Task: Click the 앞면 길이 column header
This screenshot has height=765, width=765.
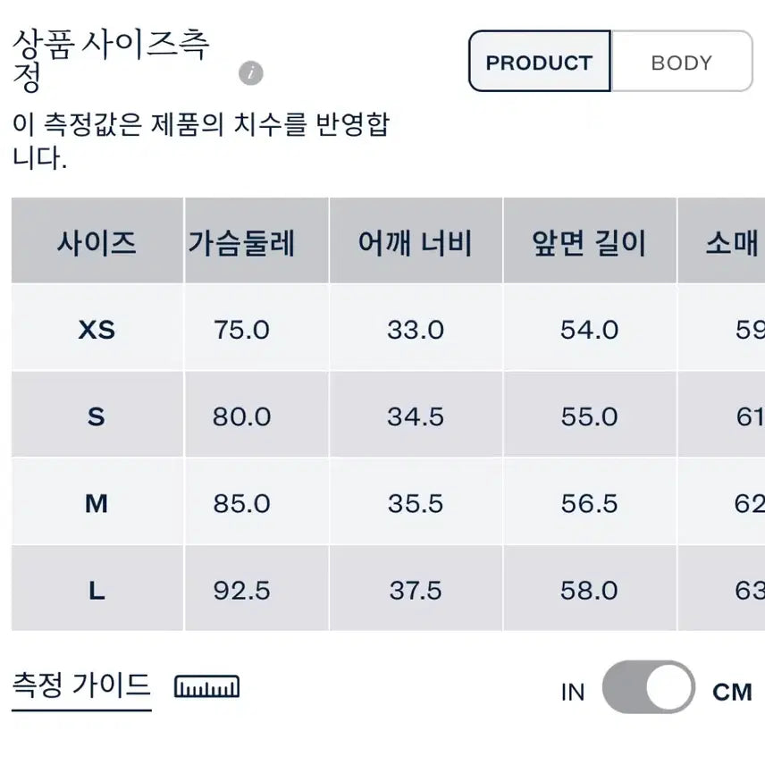Action: (x=589, y=243)
